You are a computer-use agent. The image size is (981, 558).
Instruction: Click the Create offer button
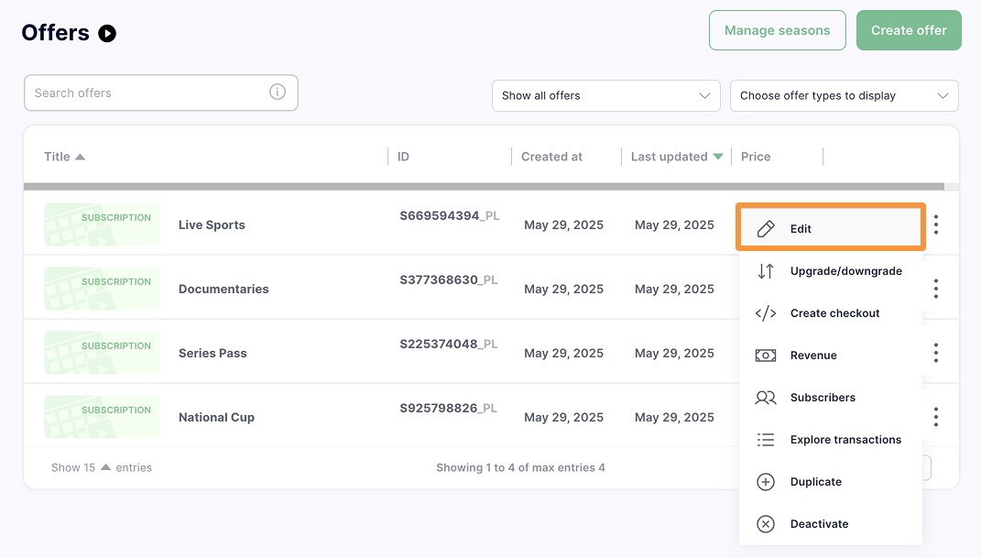point(909,30)
